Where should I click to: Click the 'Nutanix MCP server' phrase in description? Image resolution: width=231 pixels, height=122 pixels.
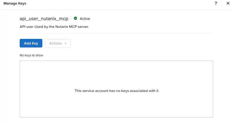click(72, 27)
